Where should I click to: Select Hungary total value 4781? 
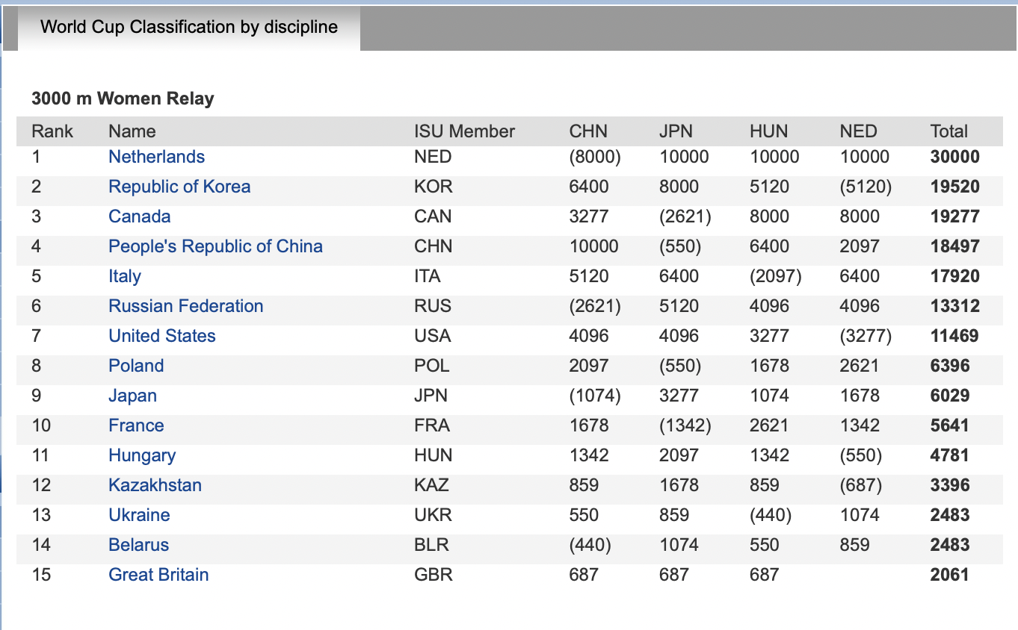(x=950, y=455)
